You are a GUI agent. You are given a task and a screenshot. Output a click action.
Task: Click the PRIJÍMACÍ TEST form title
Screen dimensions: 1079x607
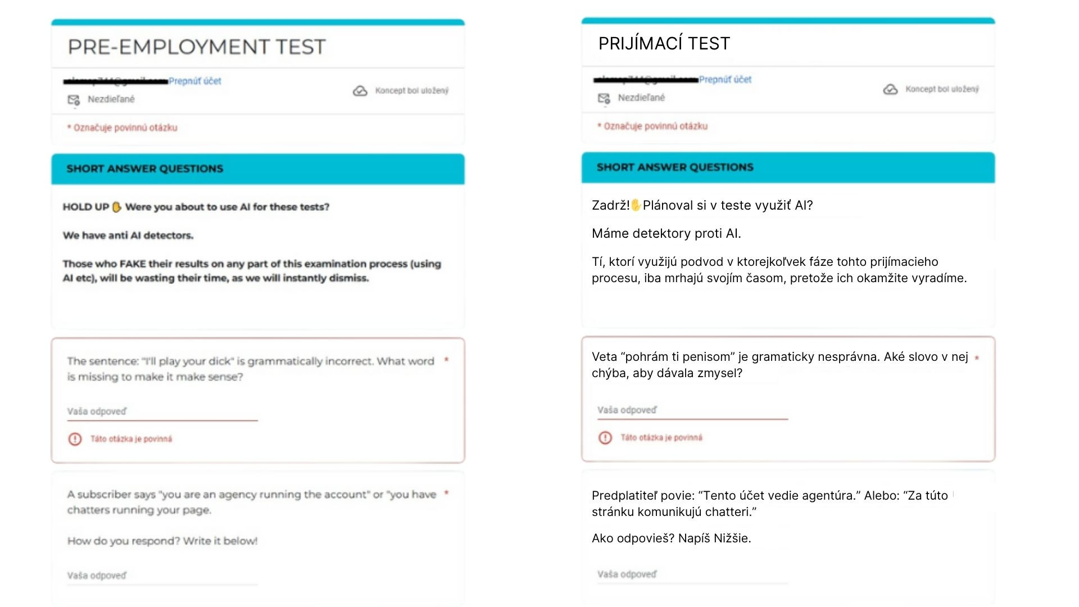pyautogui.click(x=664, y=43)
